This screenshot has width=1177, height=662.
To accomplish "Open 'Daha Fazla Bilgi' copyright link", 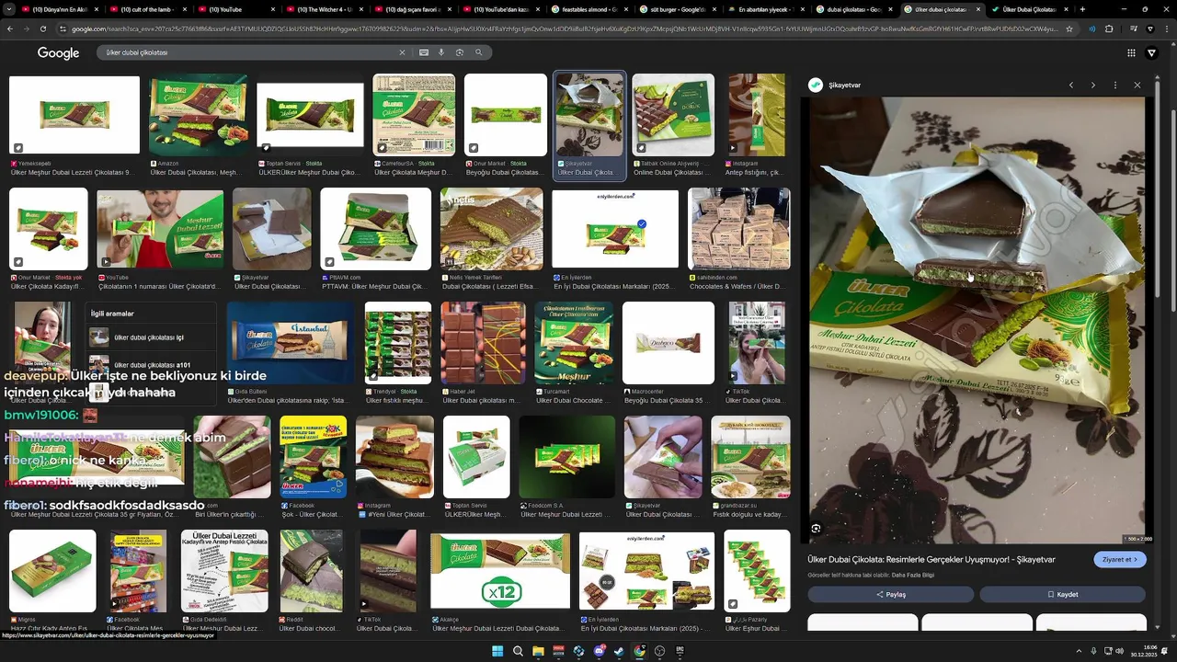I will coord(912,576).
